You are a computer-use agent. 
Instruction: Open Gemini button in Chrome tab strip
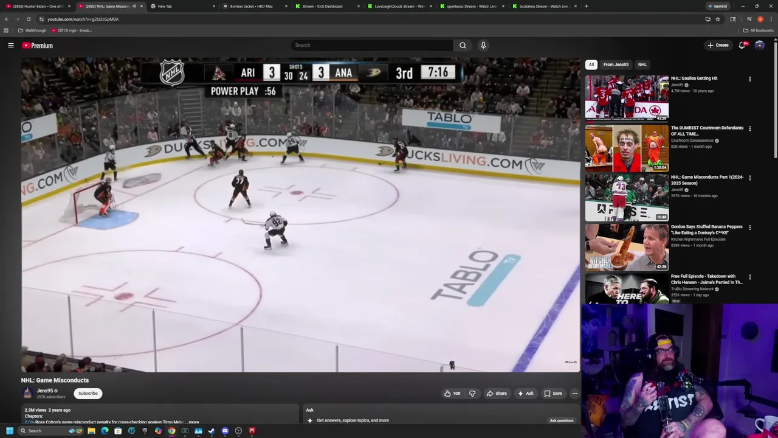[x=718, y=6]
